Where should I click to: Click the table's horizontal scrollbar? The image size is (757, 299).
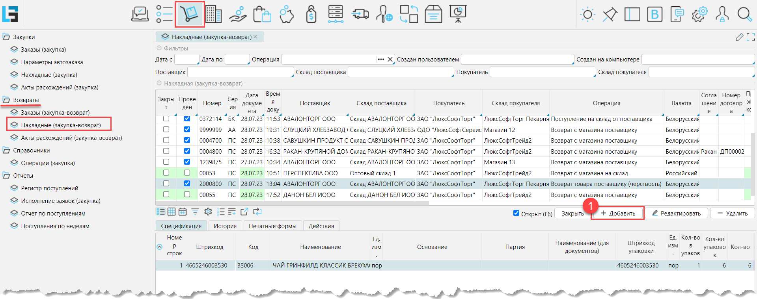click(292, 203)
